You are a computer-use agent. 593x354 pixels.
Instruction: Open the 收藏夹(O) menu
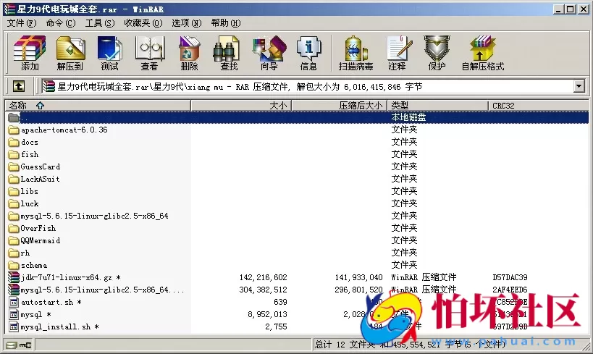pos(143,23)
